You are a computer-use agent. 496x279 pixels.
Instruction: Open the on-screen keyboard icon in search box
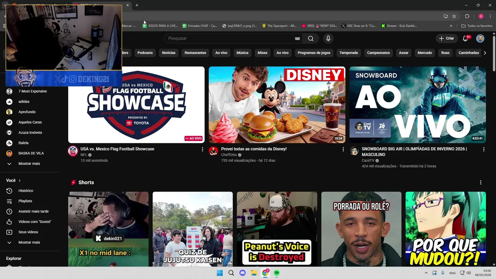[297, 38]
